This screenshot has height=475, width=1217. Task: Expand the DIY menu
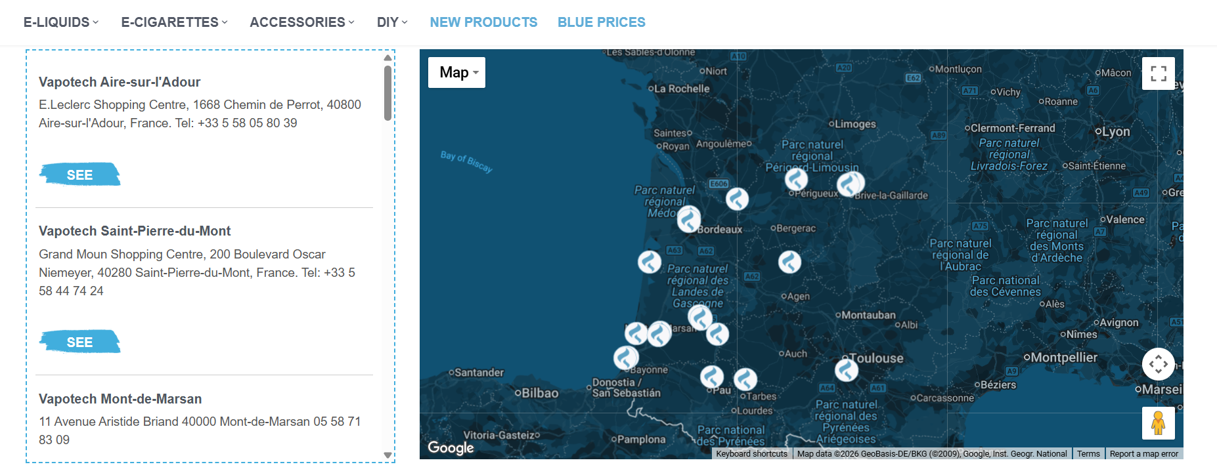pos(392,22)
